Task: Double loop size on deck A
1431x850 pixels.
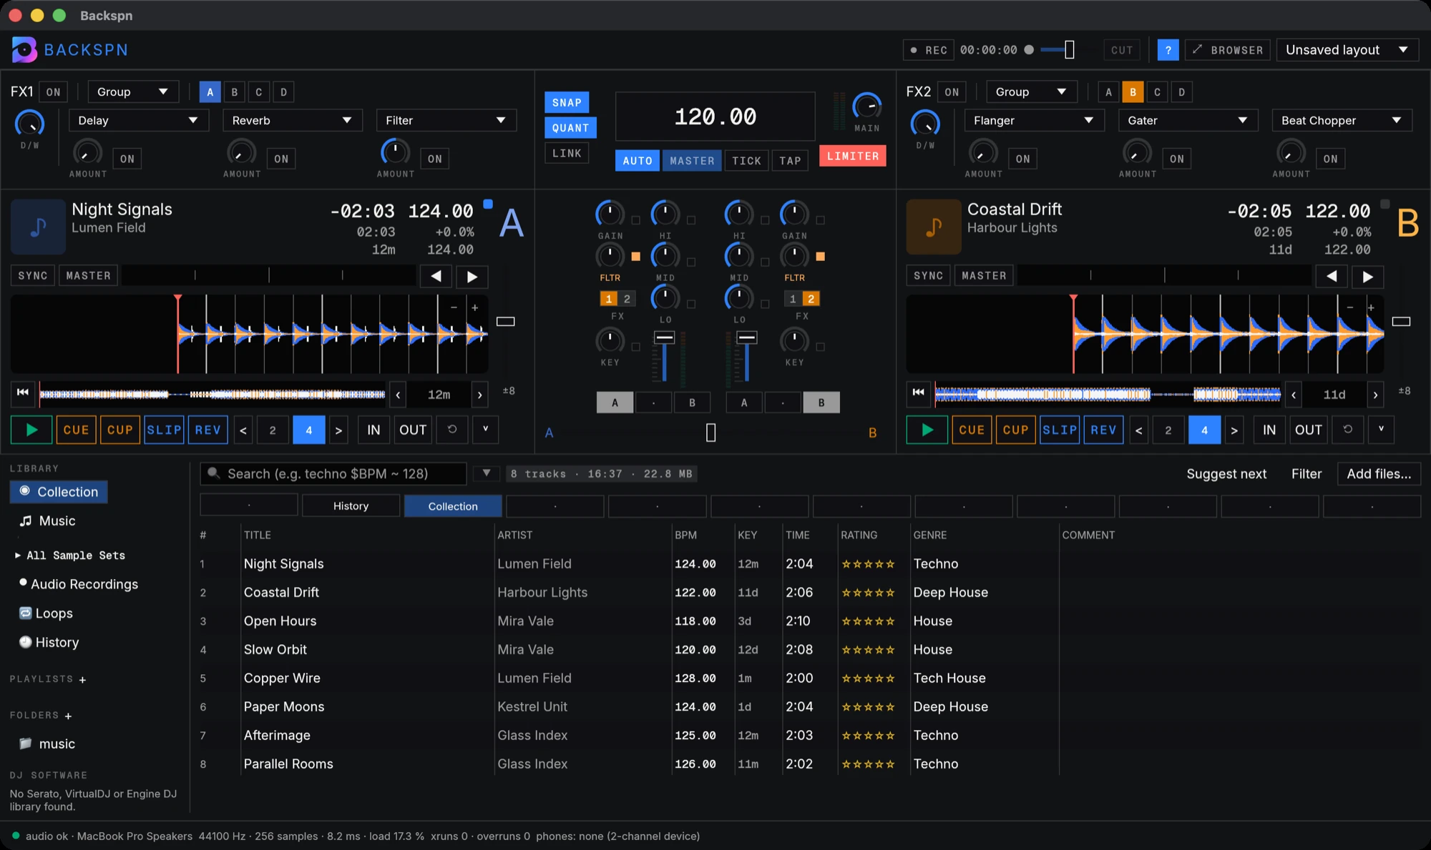Action: click(x=339, y=430)
